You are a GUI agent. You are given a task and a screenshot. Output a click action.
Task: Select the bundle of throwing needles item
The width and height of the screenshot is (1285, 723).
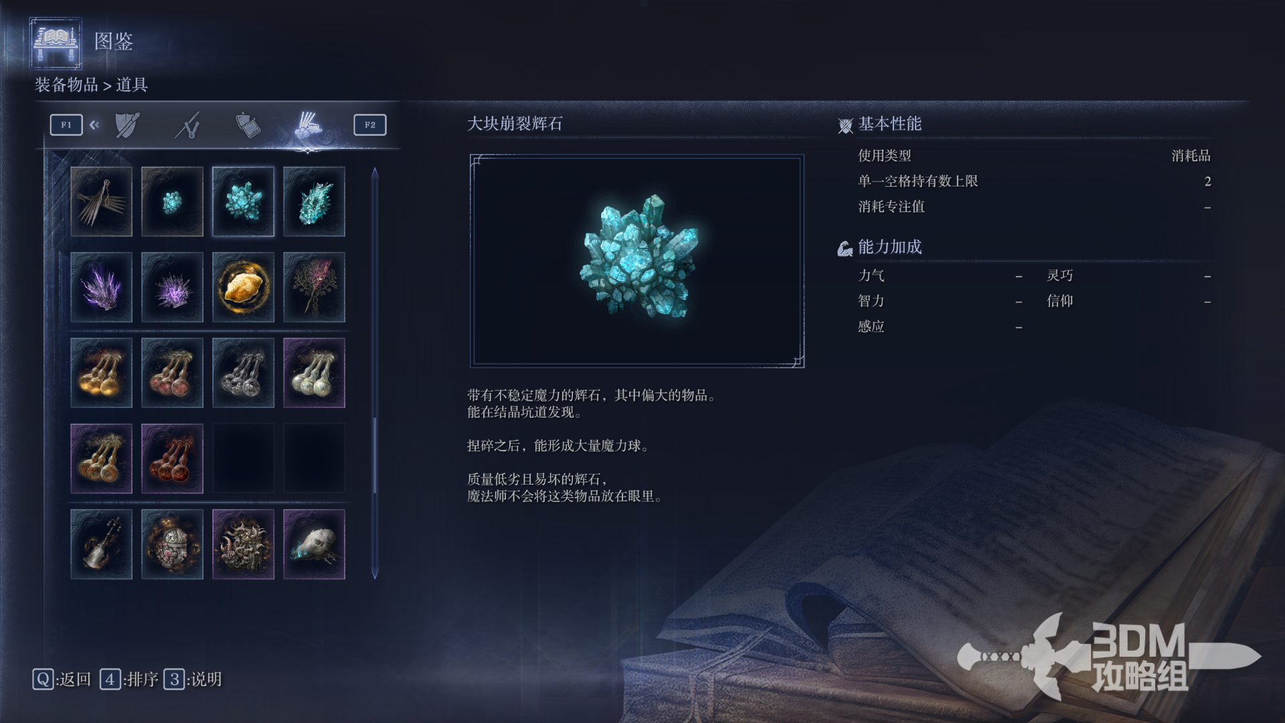[x=101, y=202]
